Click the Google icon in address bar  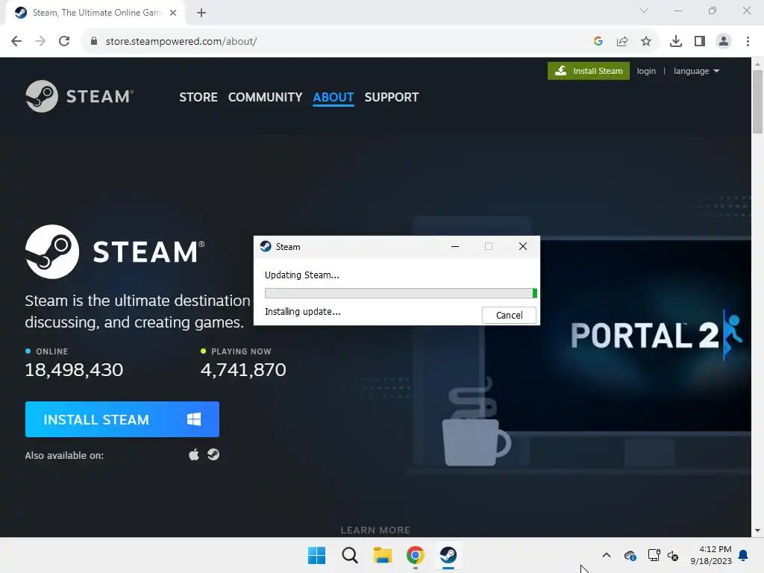point(598,42)
